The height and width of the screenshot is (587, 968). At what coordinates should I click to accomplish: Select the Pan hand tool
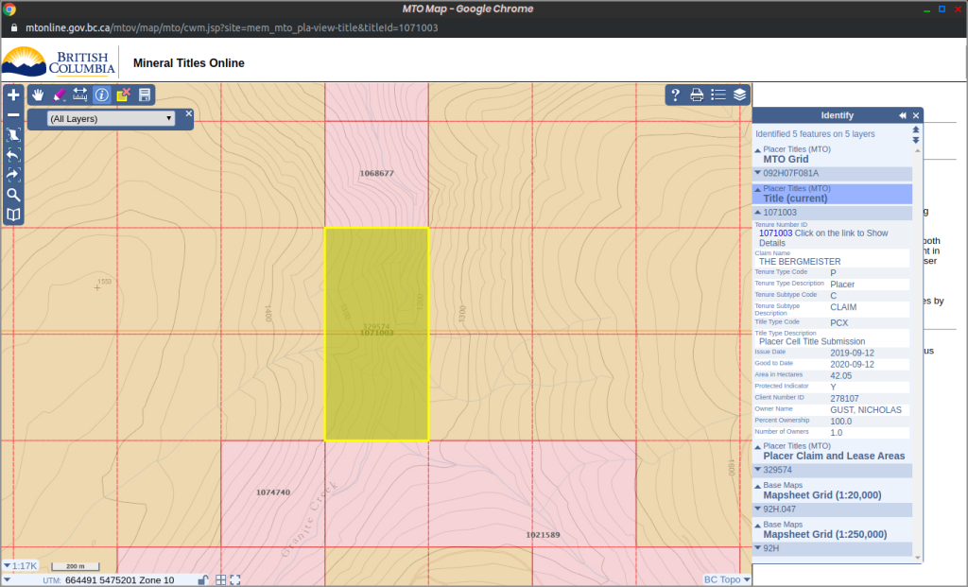(x=38, y=95)
